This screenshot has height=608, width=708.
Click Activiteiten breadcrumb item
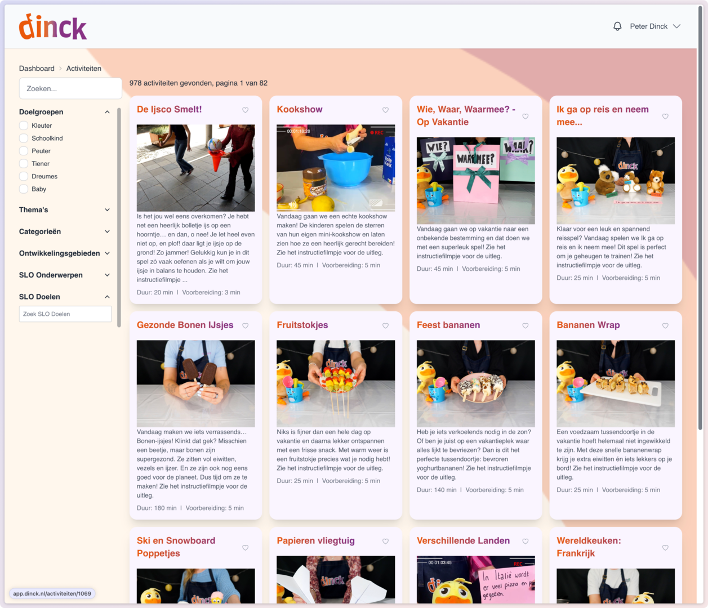(x=84, y=69)
